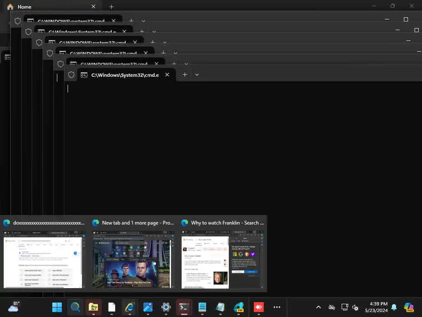Open thumbnail titled 'doxxxxxxxx...' Edge window

click(43, 254)
